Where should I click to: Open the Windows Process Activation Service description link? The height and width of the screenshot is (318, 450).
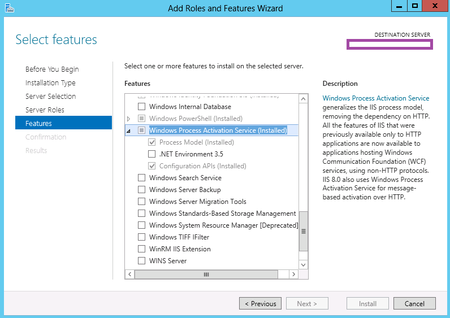[376, 98]
